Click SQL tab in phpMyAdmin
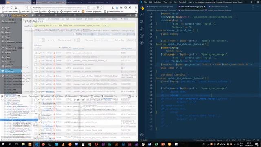The height and width of the screenshot is (147, 261). click(x=66, y=19)
